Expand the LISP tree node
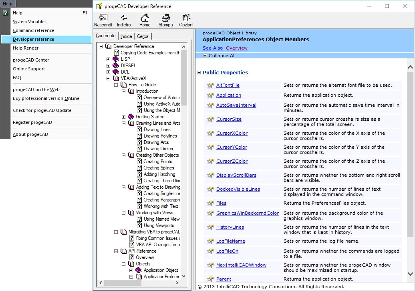This screenshot has width=415, height=291. click(x=109, y=59)
